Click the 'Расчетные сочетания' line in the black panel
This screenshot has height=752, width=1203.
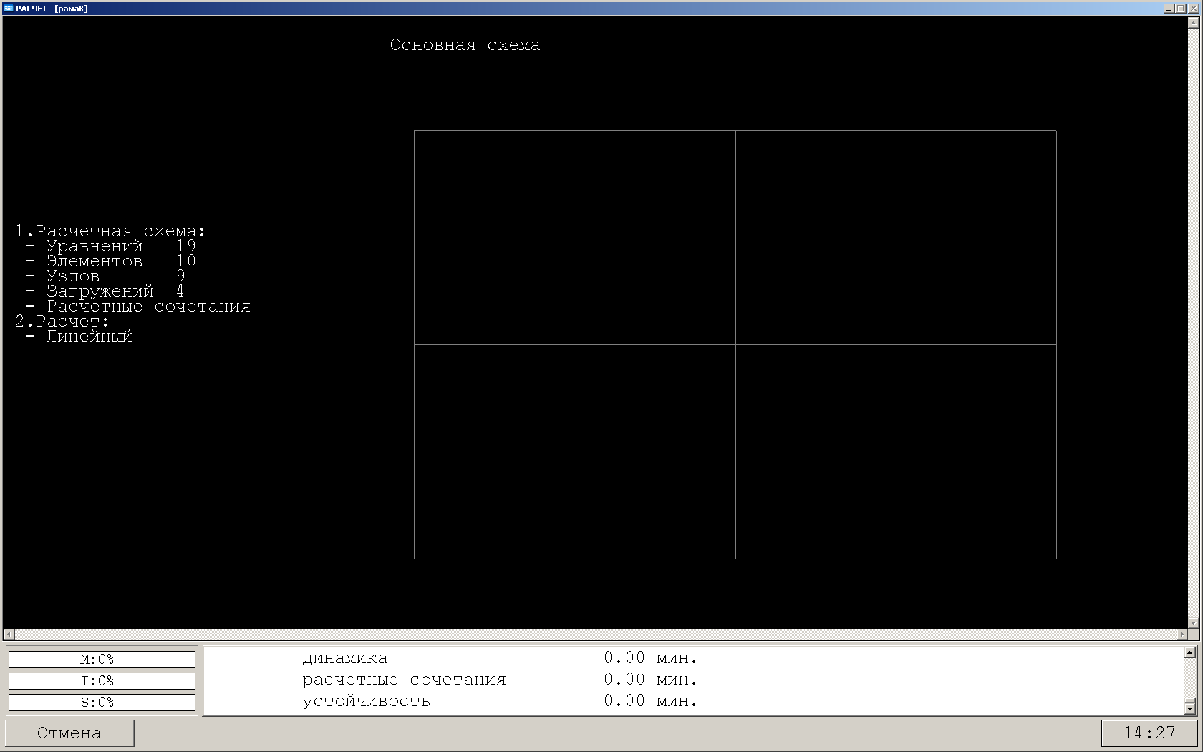click(138, 307)
